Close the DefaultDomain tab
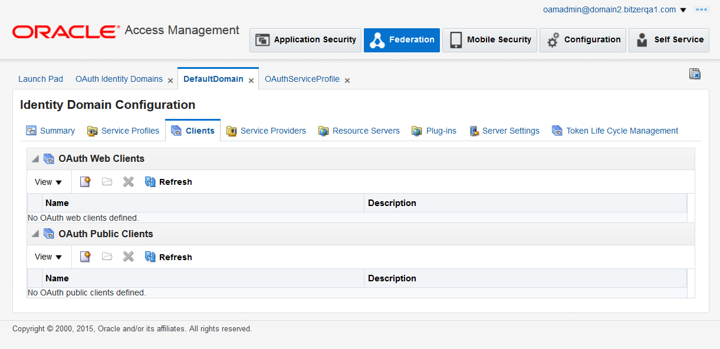Screen dimensions: 720x349 coord(251,81)
